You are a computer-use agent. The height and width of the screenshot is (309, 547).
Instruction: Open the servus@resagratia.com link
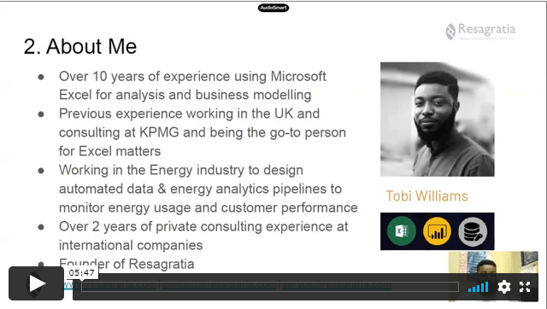337,284
